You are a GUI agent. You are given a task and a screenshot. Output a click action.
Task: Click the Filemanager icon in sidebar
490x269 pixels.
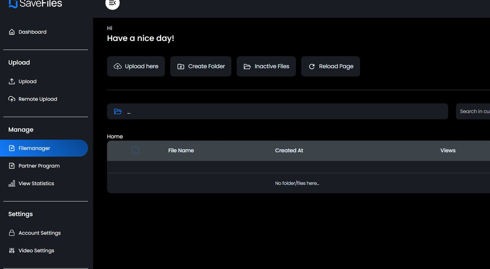(x=12, y=148)
